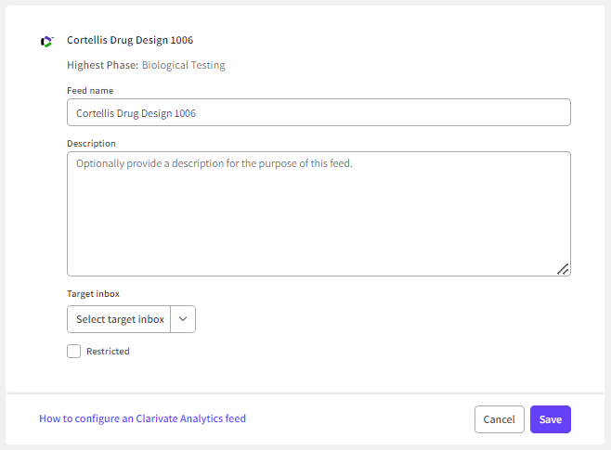Tick the Restricted checkbox
Screen dimensions: 611x450
point(73,351)
